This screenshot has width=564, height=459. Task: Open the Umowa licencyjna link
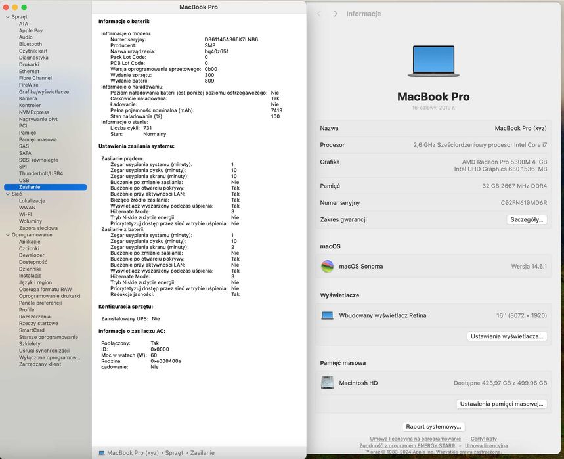(x=486, y=445)
